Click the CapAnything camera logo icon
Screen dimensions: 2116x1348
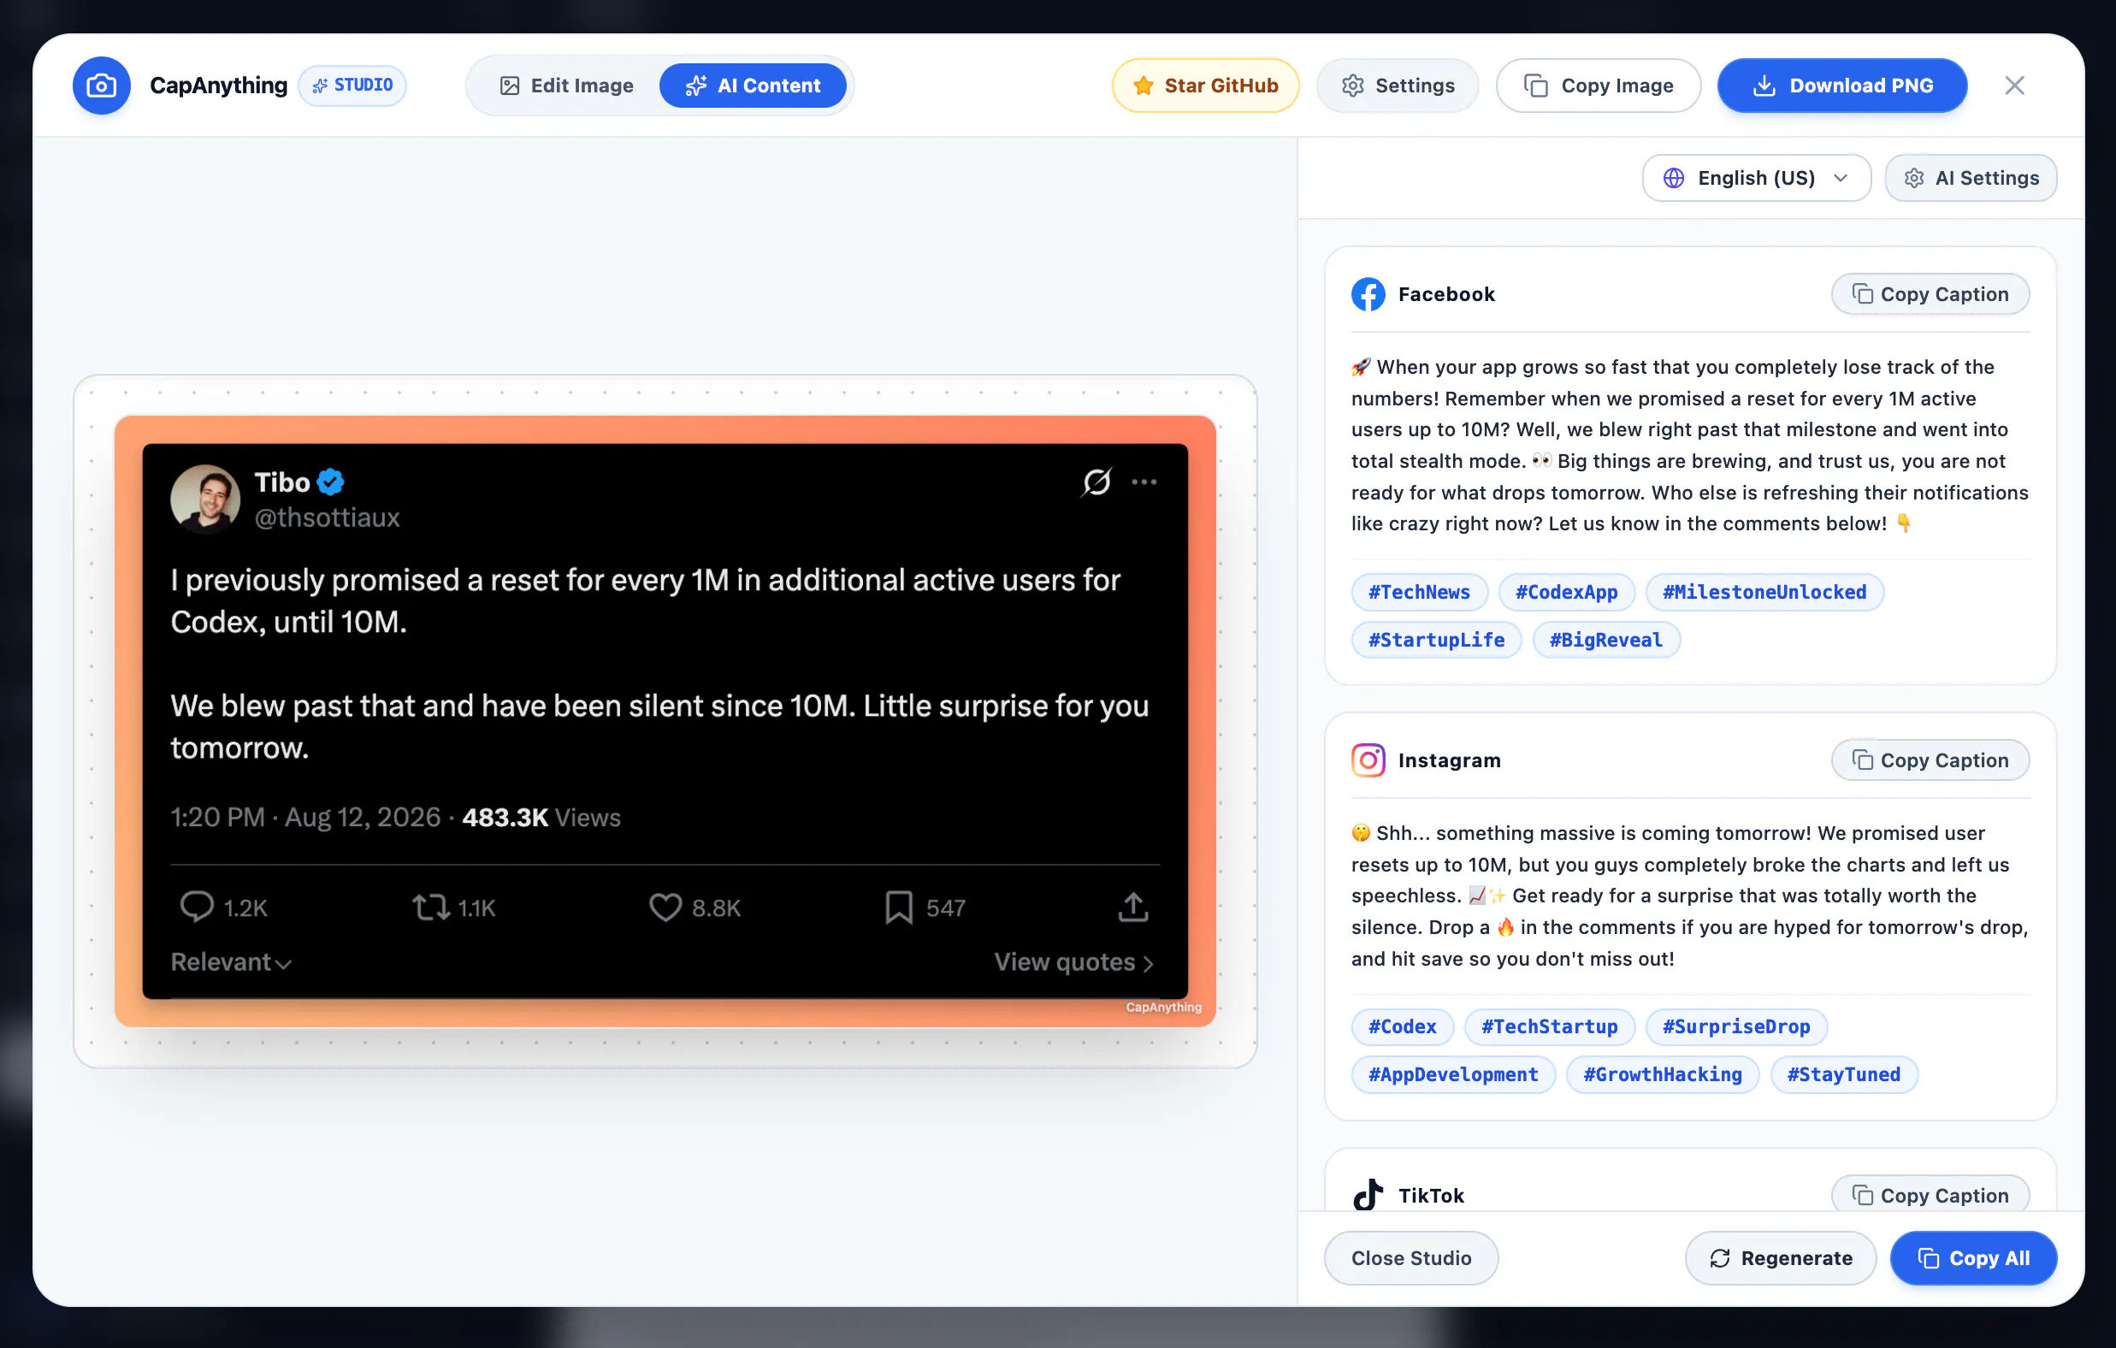[101, 86]
